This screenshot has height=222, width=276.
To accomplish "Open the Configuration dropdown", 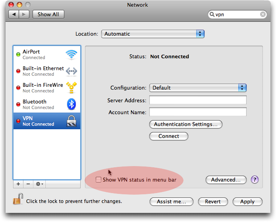I will coord(198,88).
